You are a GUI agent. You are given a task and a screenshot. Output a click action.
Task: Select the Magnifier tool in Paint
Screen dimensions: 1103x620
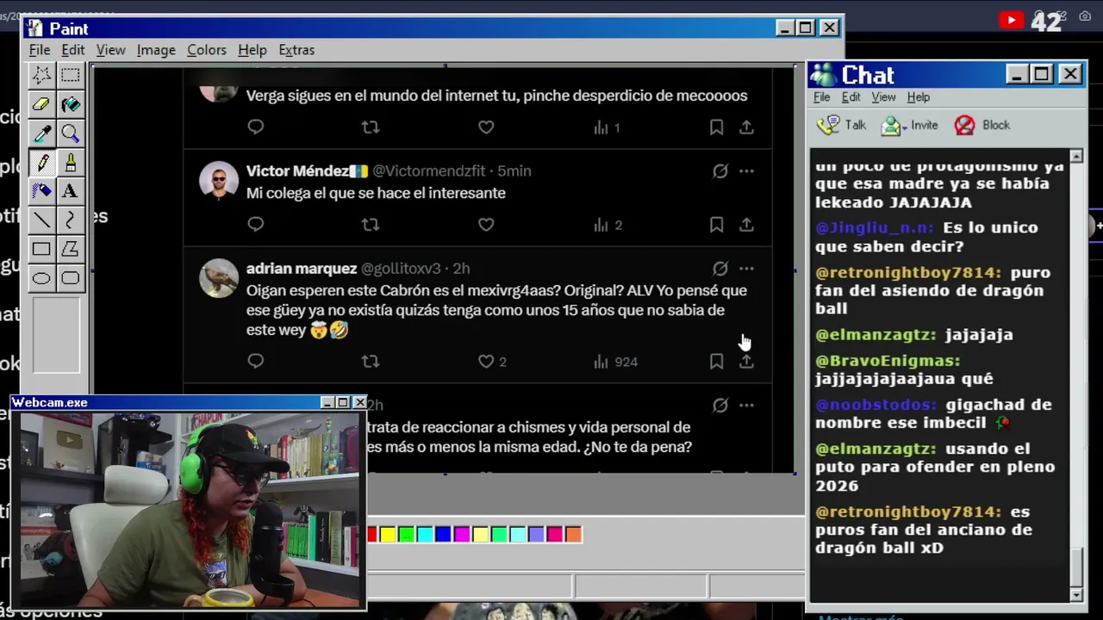click(x=71, y=133)
